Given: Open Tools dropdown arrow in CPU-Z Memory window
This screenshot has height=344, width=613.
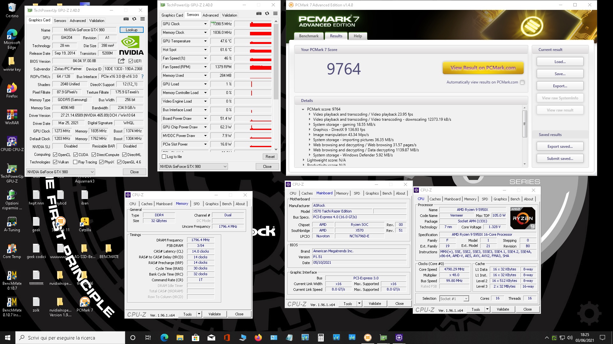Looking at the screenshot, I should coord(199,314).
